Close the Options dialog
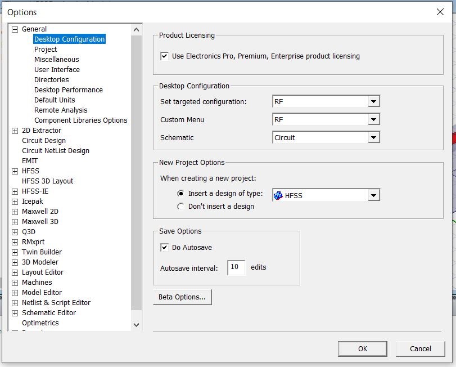The height and width of the screenshot is (367, 456). 440,12
